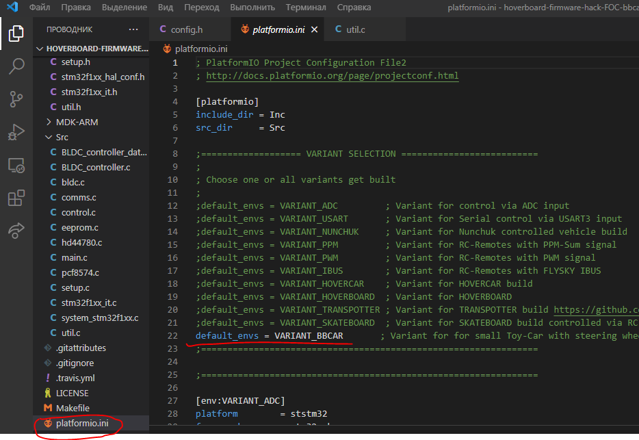639x440 pixels.
Task: Expand the MDK-ARM folder
Action: [x=77, y=122]
